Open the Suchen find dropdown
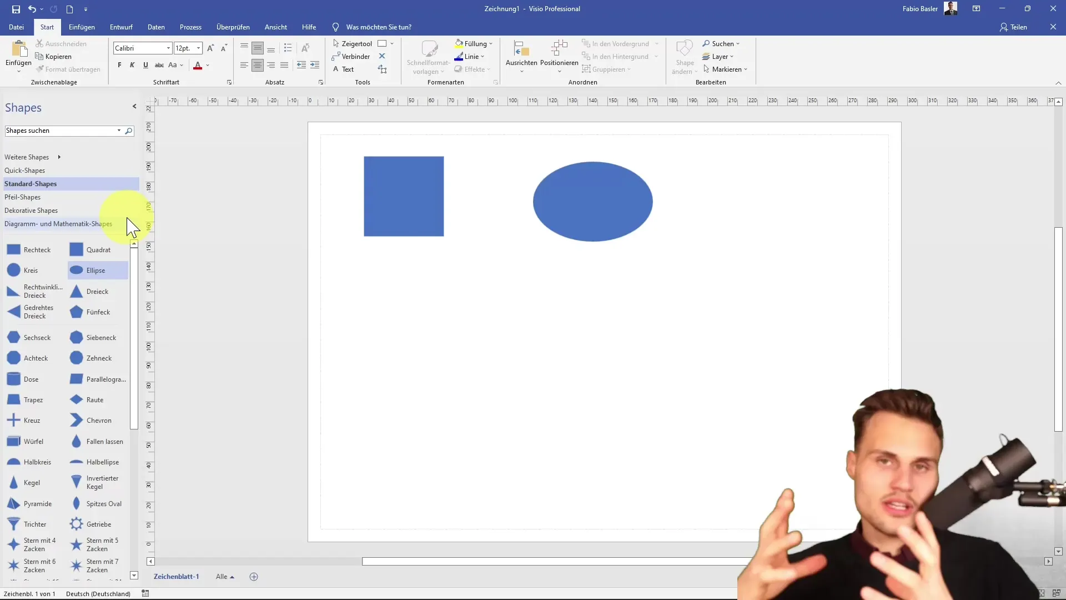1066x600 pixels. click(721, 43)
